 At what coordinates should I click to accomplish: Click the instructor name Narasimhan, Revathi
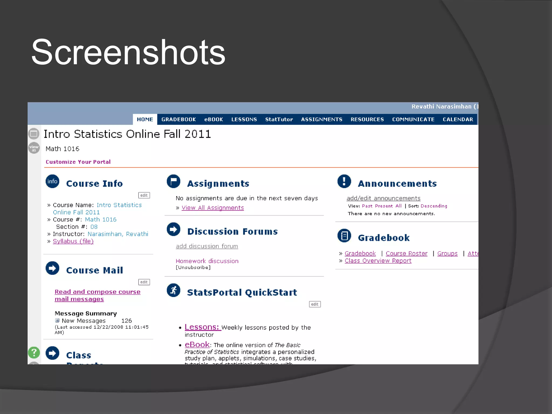[x=118, y=234]
